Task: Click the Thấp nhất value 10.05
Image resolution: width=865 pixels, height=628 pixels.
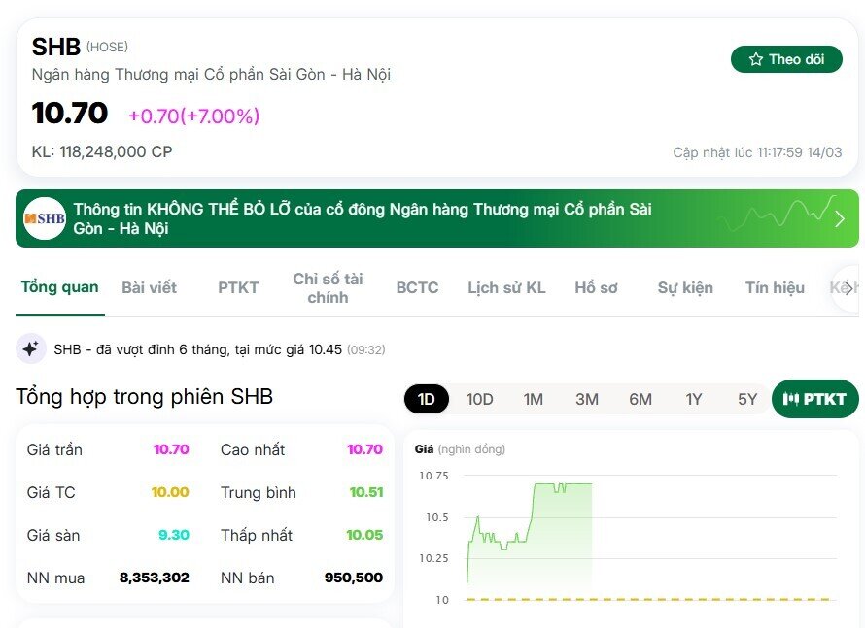Action: point(364,535)
